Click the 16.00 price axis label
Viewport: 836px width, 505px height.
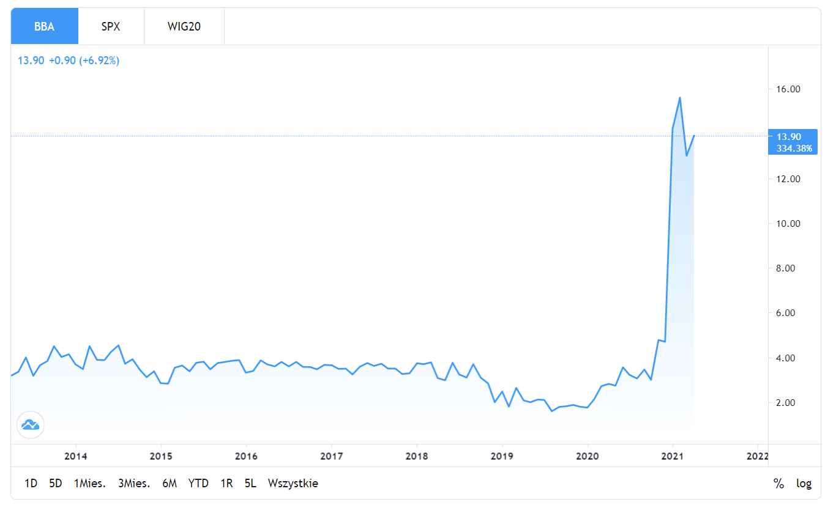coord(789,89)
